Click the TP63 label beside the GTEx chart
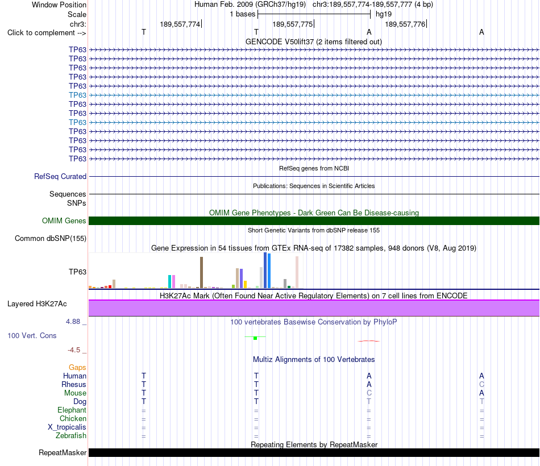This screenshot has height=466, width=540. click(77, 272)
